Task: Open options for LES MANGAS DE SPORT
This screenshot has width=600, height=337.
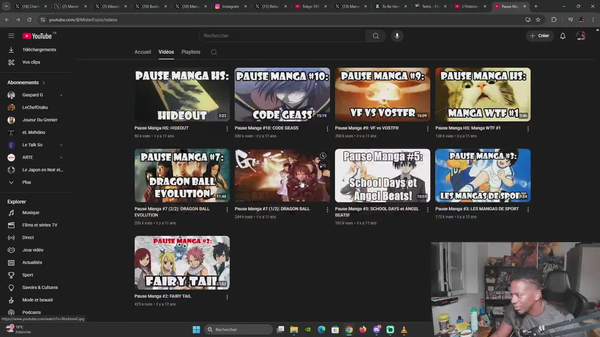Action: 528,210
